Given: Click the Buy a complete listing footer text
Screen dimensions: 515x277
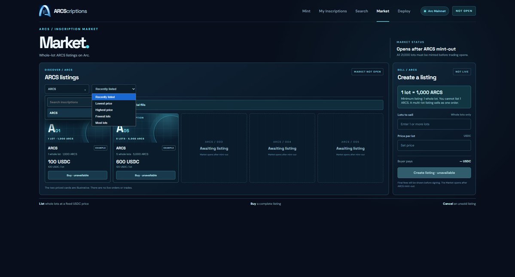Looking at the screenshot, I should click(x=266, y=203).
